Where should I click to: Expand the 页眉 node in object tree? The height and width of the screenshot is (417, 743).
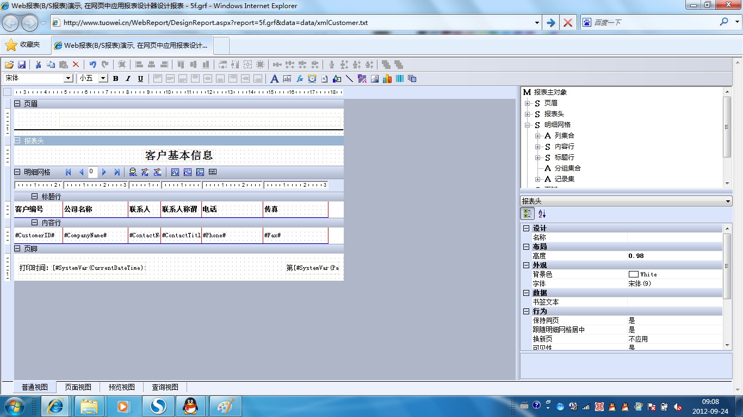tap(527, 103)
